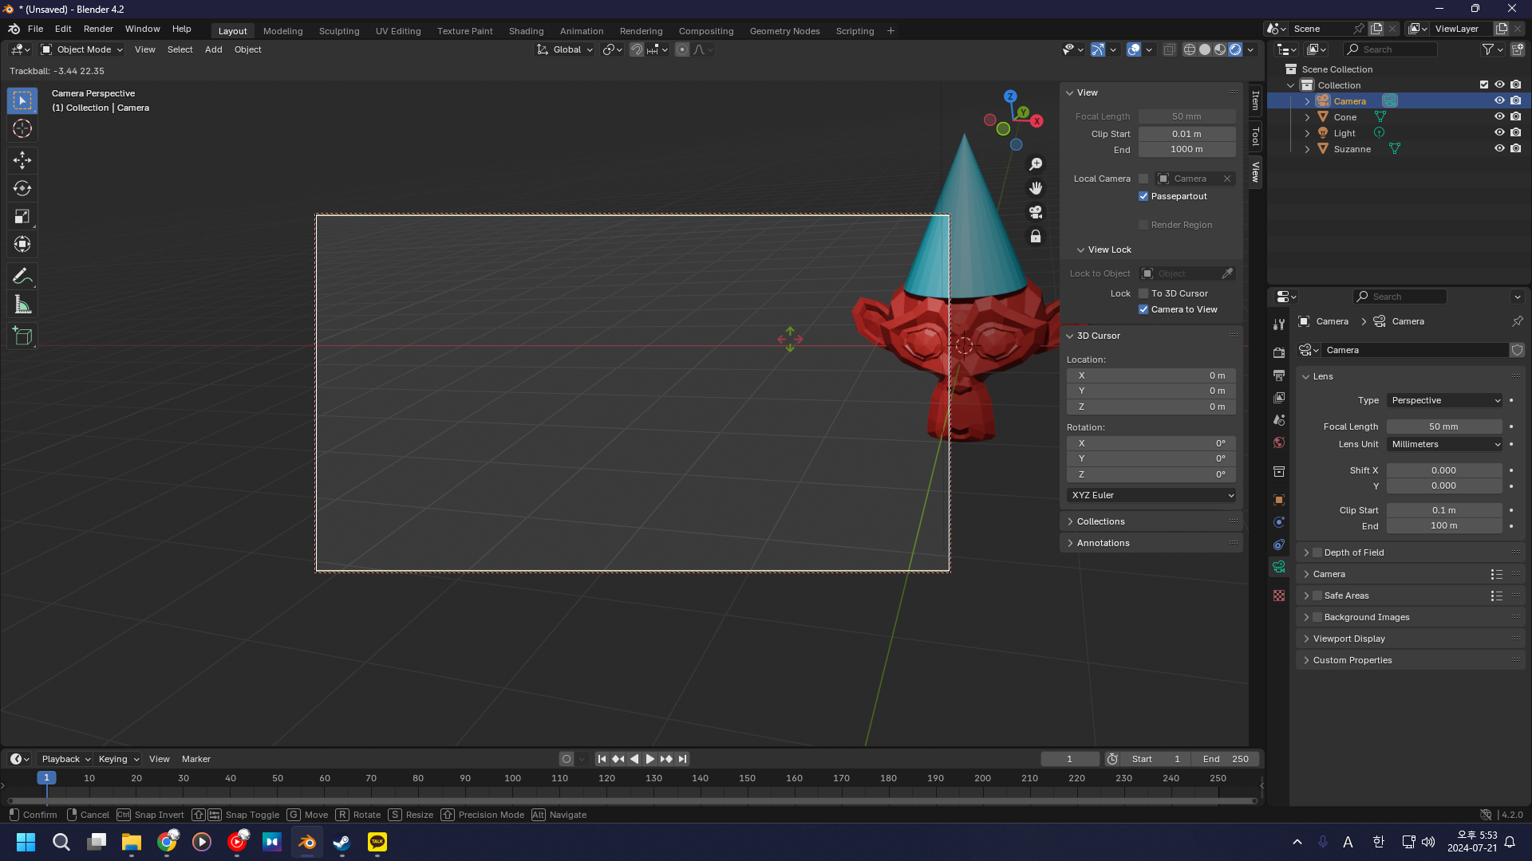Open the Playback popover in timeline
The height and width of the screenshot is (861, 1532).
(x=65, y=759)
